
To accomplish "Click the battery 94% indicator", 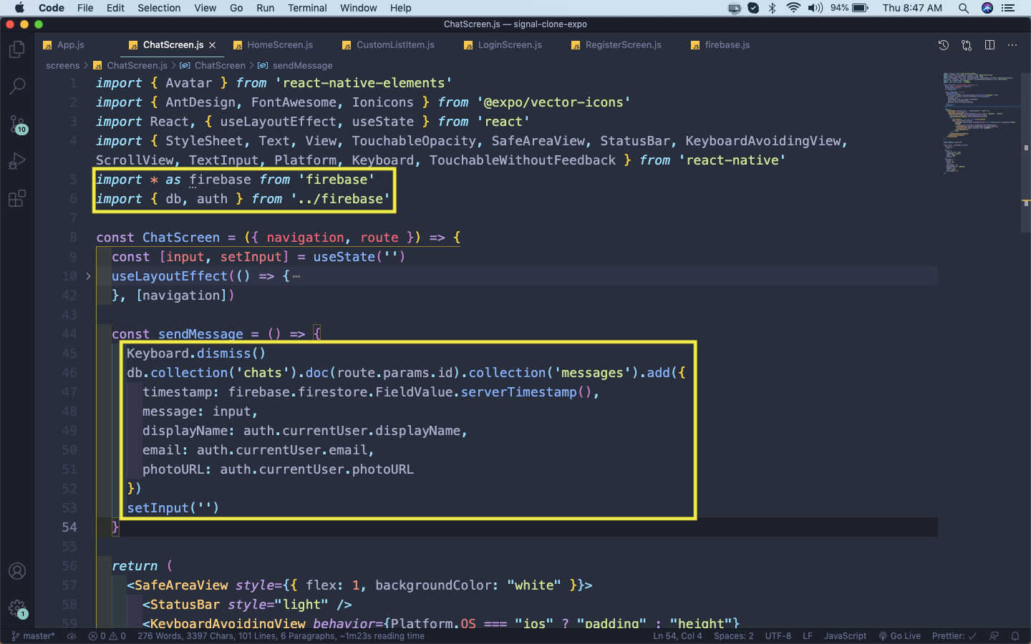I will point(850,8).
